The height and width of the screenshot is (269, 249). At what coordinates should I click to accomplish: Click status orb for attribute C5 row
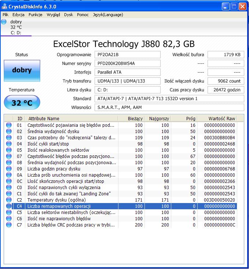coord(9,213)
